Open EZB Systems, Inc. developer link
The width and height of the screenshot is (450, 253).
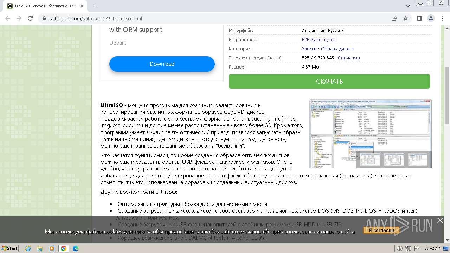pyautogui.click(x=319, y=39)
